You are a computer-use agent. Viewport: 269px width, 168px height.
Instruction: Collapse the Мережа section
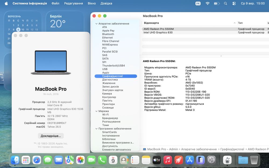pos(96,111)
